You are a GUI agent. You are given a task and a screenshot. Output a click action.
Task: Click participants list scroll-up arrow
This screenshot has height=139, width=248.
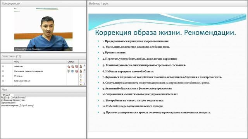(x=84, y=65)
